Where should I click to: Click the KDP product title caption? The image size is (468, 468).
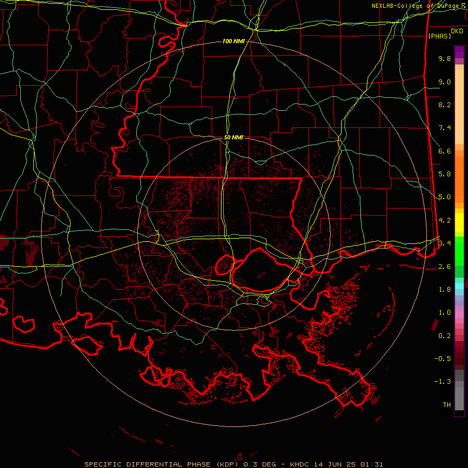click(233, 464)
